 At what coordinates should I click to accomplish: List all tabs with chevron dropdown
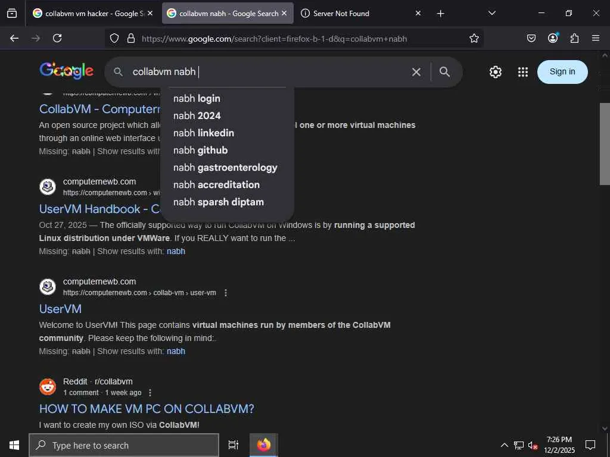491,13
